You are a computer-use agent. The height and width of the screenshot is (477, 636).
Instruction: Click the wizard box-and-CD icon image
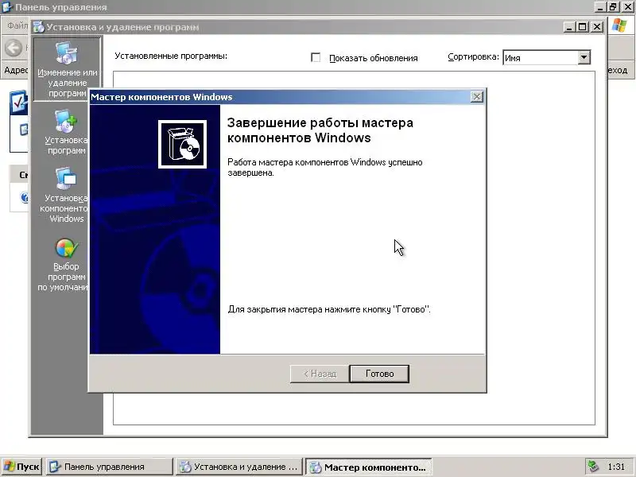(182, 144)
